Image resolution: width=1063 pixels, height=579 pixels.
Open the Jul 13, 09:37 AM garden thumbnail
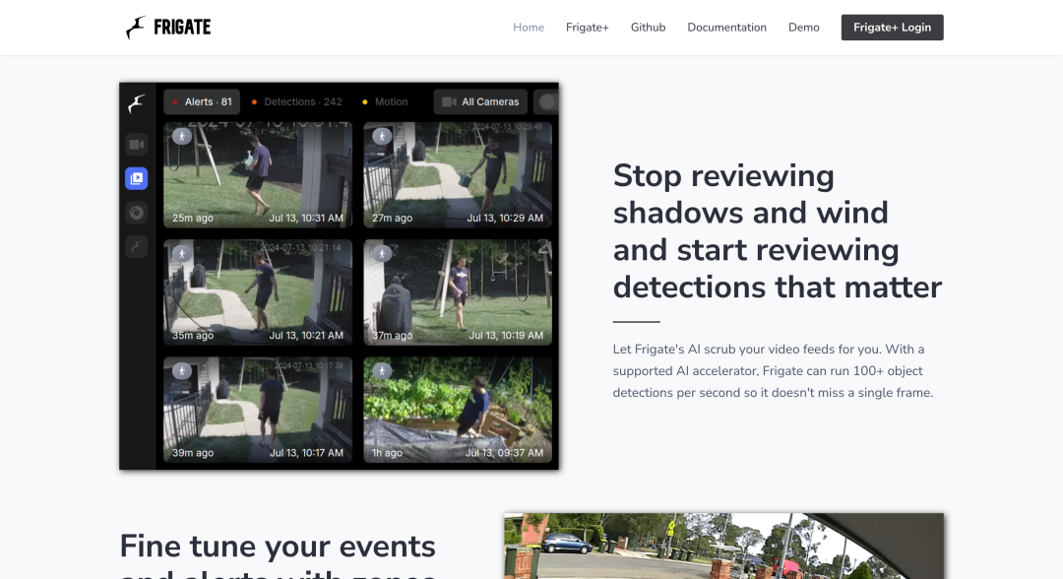(x=458, y=410)
